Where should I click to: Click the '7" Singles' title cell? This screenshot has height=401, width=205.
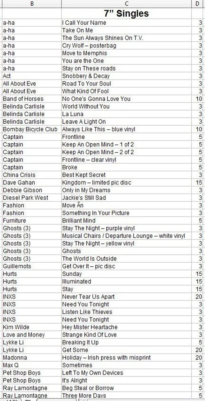pos(126,13)
